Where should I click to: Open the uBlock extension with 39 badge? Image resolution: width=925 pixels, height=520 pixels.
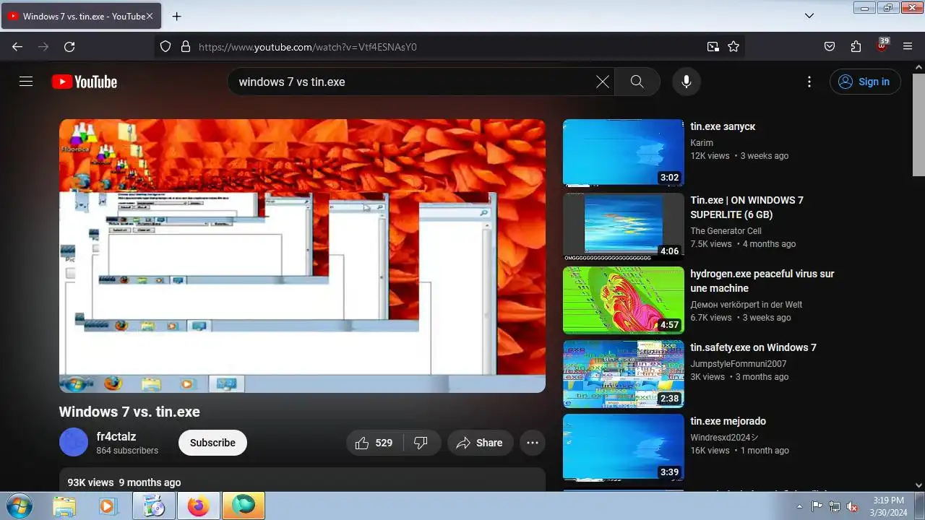pyautogui.click(x=882, y=45)
